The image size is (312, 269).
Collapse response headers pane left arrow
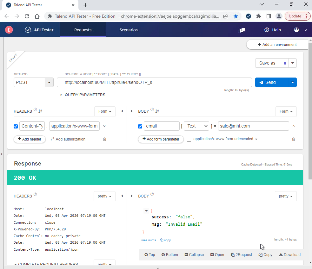pyautogui.click(x=122, y=196)
